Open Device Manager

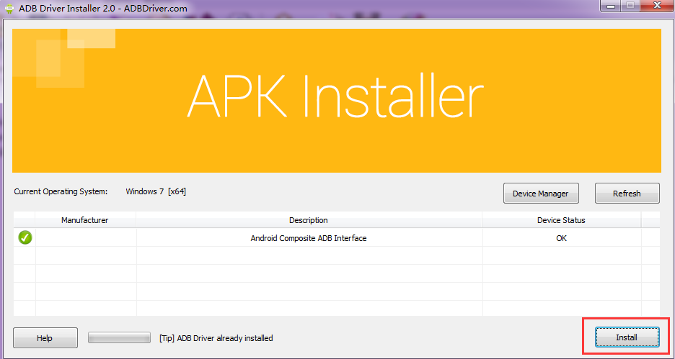tap(541, 194)
